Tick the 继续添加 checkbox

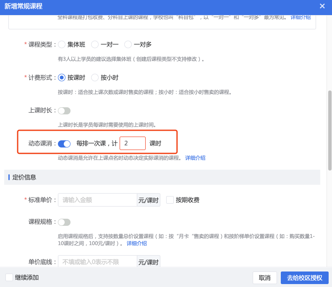pyautogui.click(x=9, y=277)
